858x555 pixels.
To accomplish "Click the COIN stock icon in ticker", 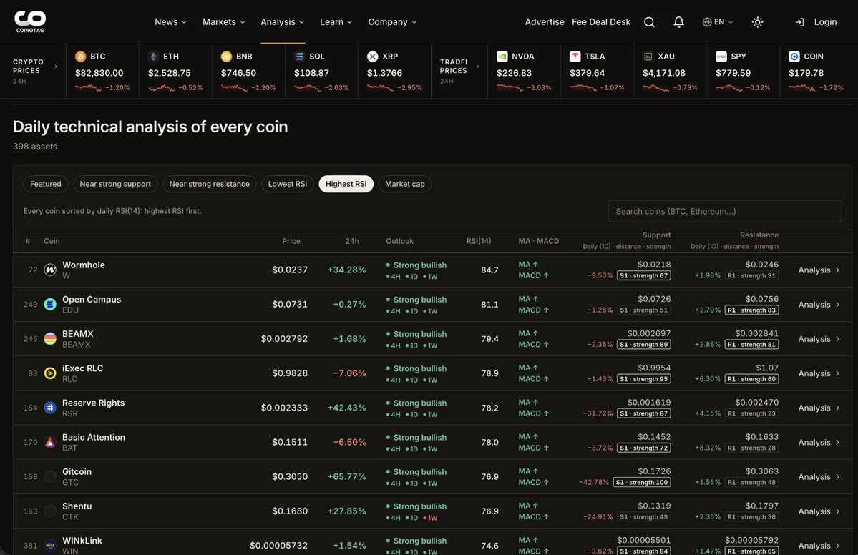I will tap(794, 57).
